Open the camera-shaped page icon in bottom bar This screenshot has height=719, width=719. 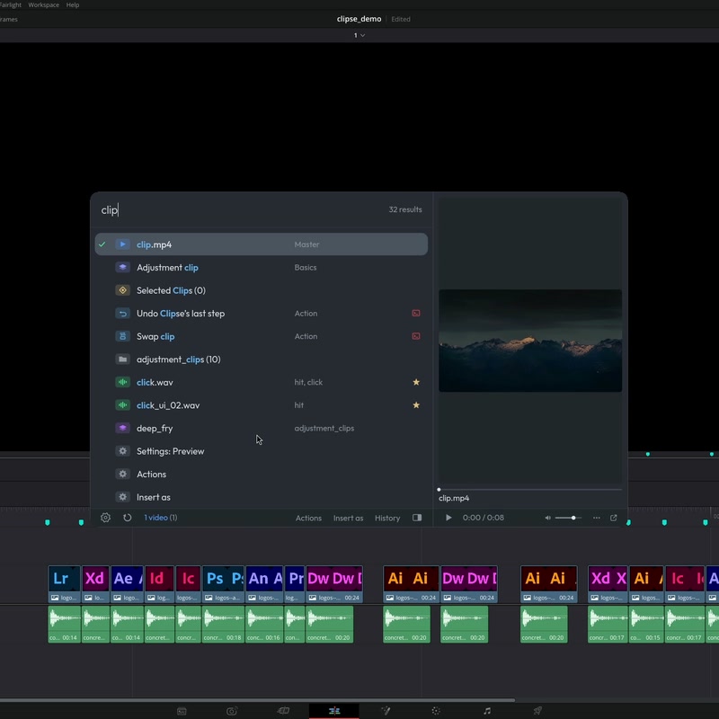(232, 711)
